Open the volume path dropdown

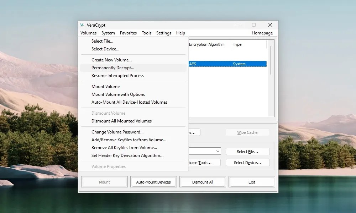pyautogui.click(x=217, y=151)
